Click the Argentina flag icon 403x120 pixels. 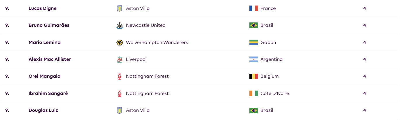(253, 59)
